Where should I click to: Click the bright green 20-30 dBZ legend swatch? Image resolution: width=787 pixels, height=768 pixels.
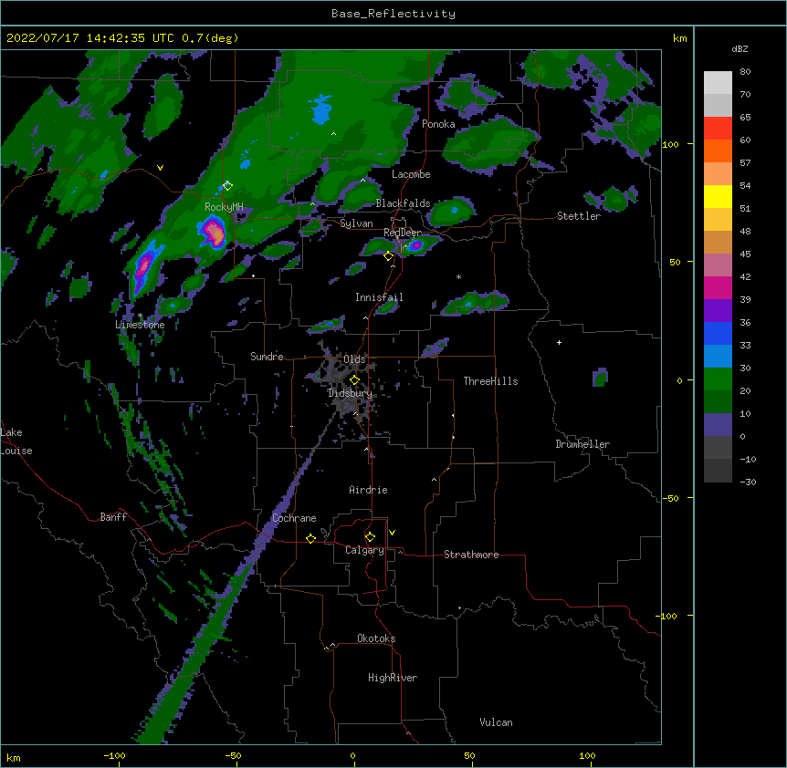[718, 379]
